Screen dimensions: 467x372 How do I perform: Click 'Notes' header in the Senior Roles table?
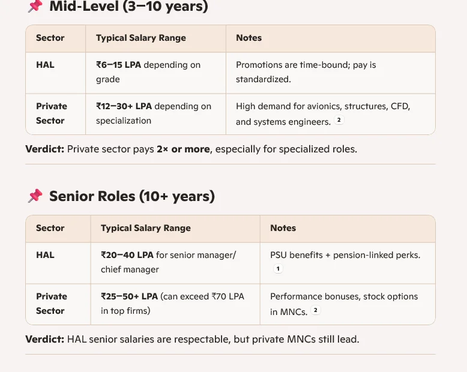point(283,228)
